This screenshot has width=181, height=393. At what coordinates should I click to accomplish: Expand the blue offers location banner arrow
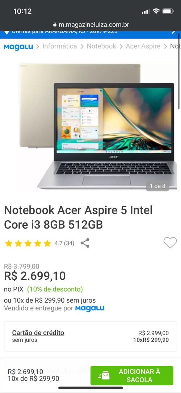point(173,32)
